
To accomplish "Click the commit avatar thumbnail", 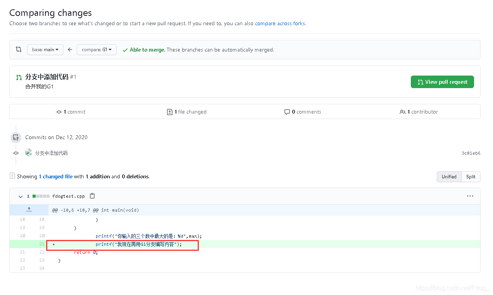I will coord(28,153).
